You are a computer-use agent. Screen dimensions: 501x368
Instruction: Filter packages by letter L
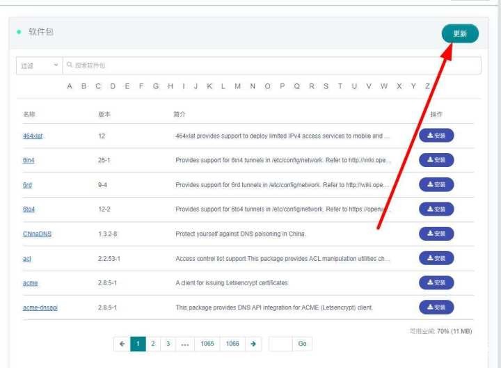[x=223, y=86]
